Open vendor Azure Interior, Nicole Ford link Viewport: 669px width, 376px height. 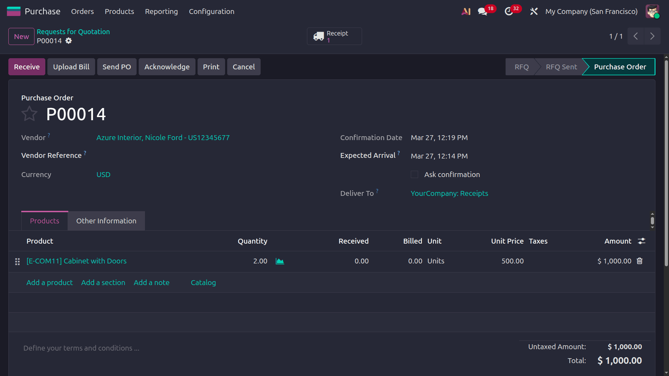point(163,137)
